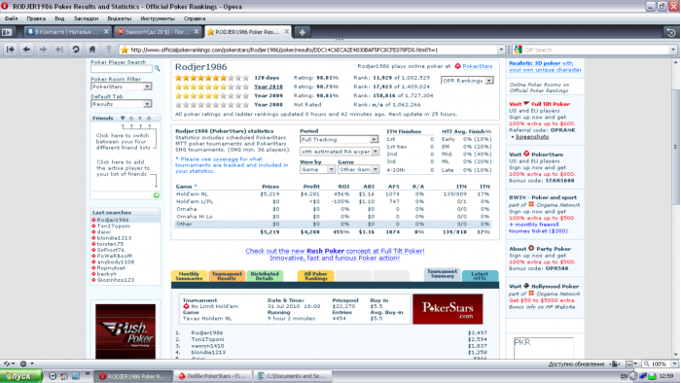Image resolution: width=681 pixels, height=383 pixels.
Task: Open the Вид menu
Action: coord(59,18)
